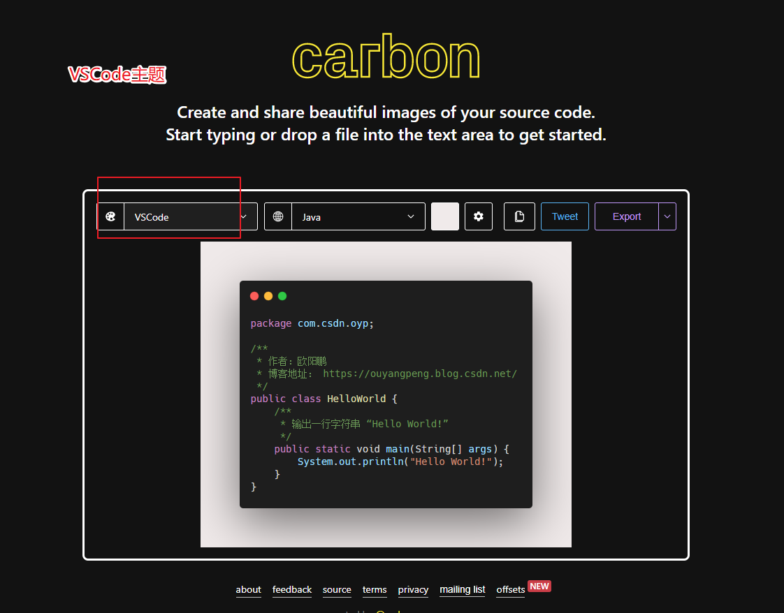Click the green window dot in code preview
The height and width of the screenshot is (613, 784).
click(282, 296)
